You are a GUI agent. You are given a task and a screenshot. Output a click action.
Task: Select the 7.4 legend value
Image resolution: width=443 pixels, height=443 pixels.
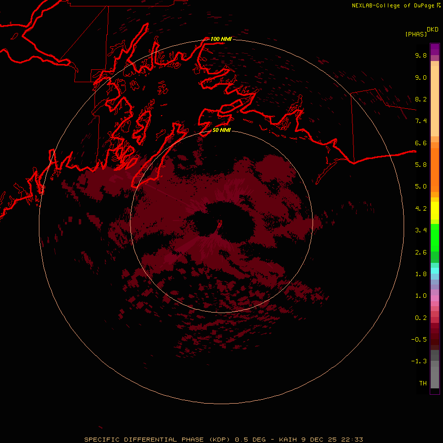pos(421,121)
